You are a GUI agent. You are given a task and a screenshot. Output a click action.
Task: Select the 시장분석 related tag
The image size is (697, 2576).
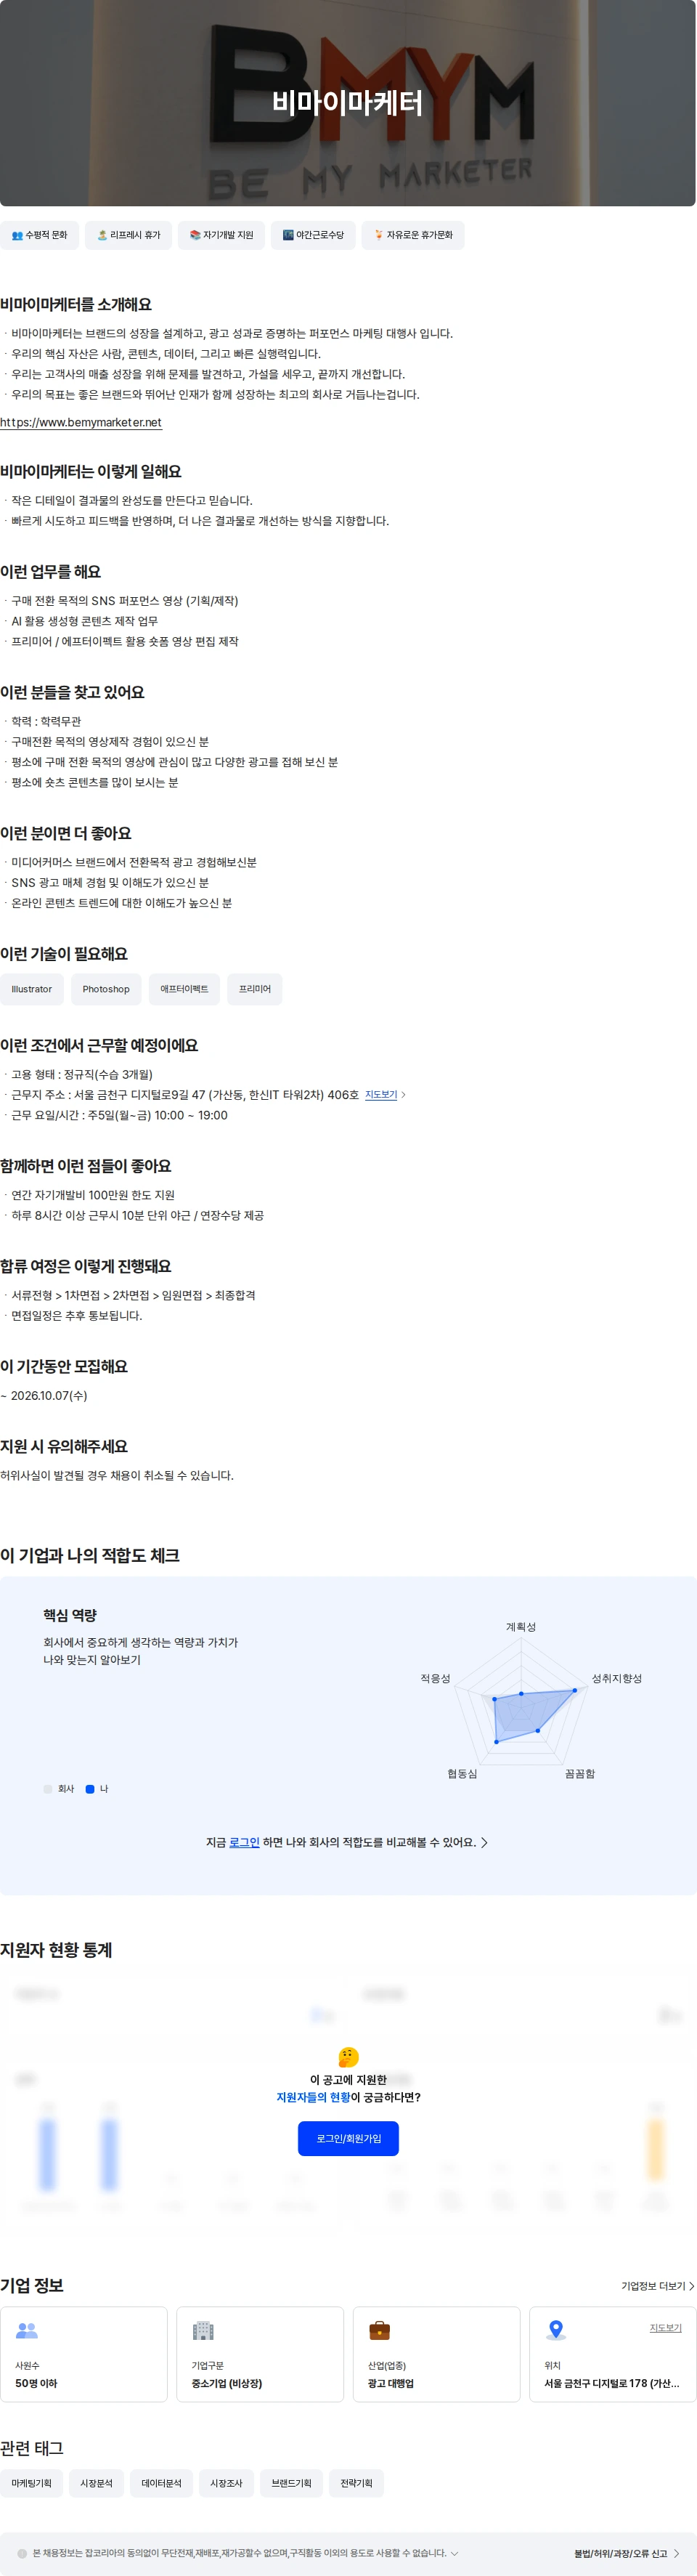click(x=96, y=2483)
